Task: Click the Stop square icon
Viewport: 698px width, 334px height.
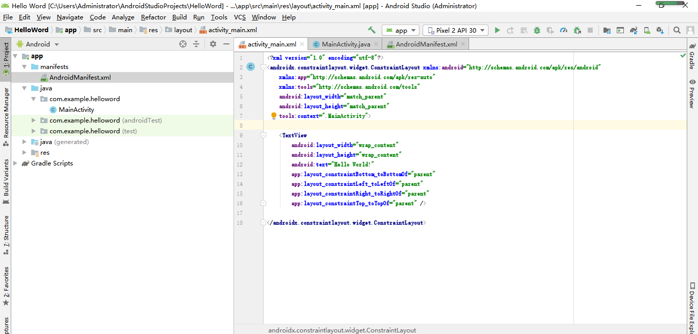Action: point(590,30)
